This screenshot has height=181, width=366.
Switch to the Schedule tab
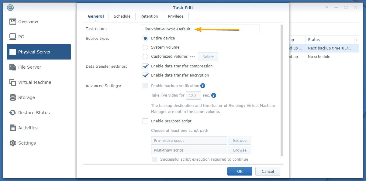pyautogui.click(x=122, y=16)
